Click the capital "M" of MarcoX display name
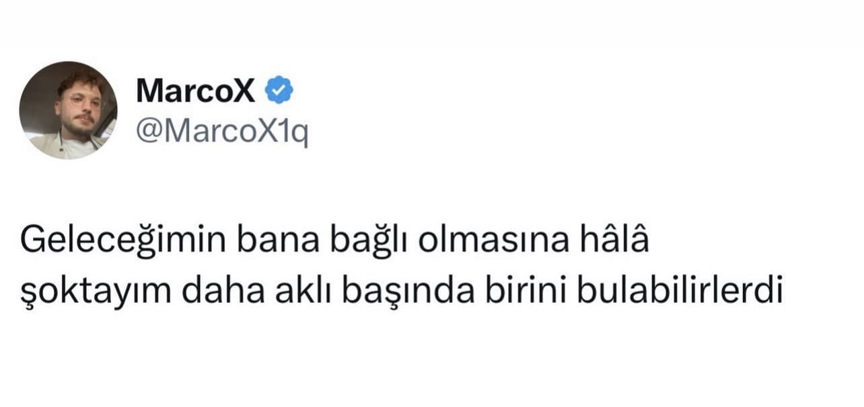Viewport: 864px width, 407px height. coord(149,91)
